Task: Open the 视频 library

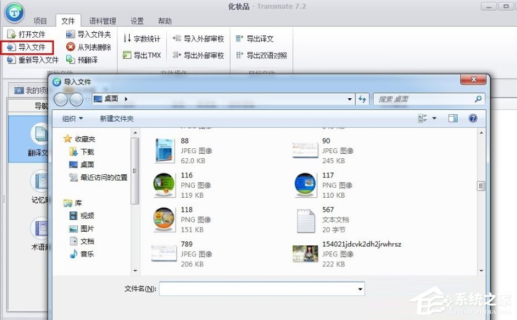Action: tap(82, 216)
